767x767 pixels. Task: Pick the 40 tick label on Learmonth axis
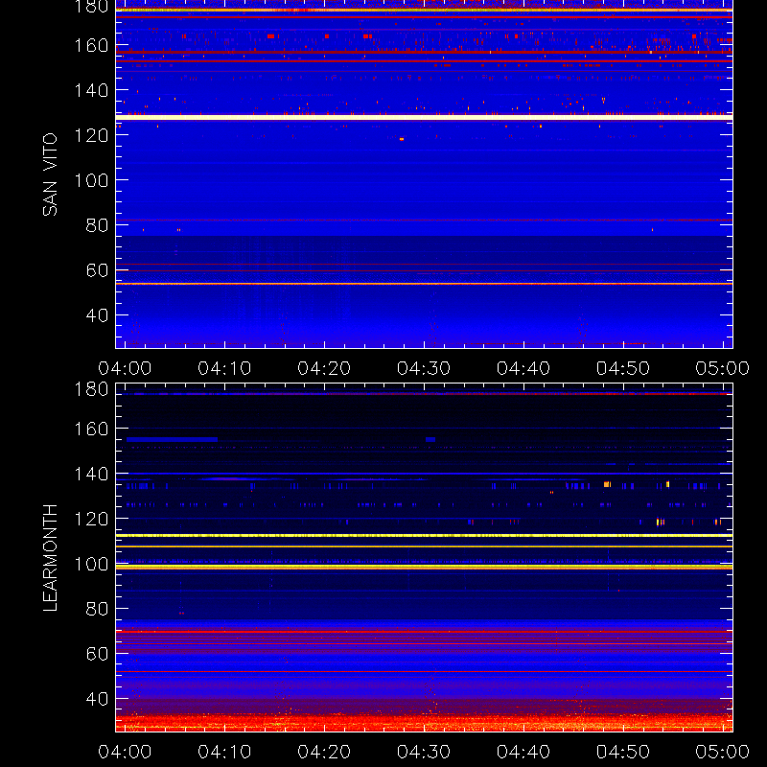pos(97,699)
